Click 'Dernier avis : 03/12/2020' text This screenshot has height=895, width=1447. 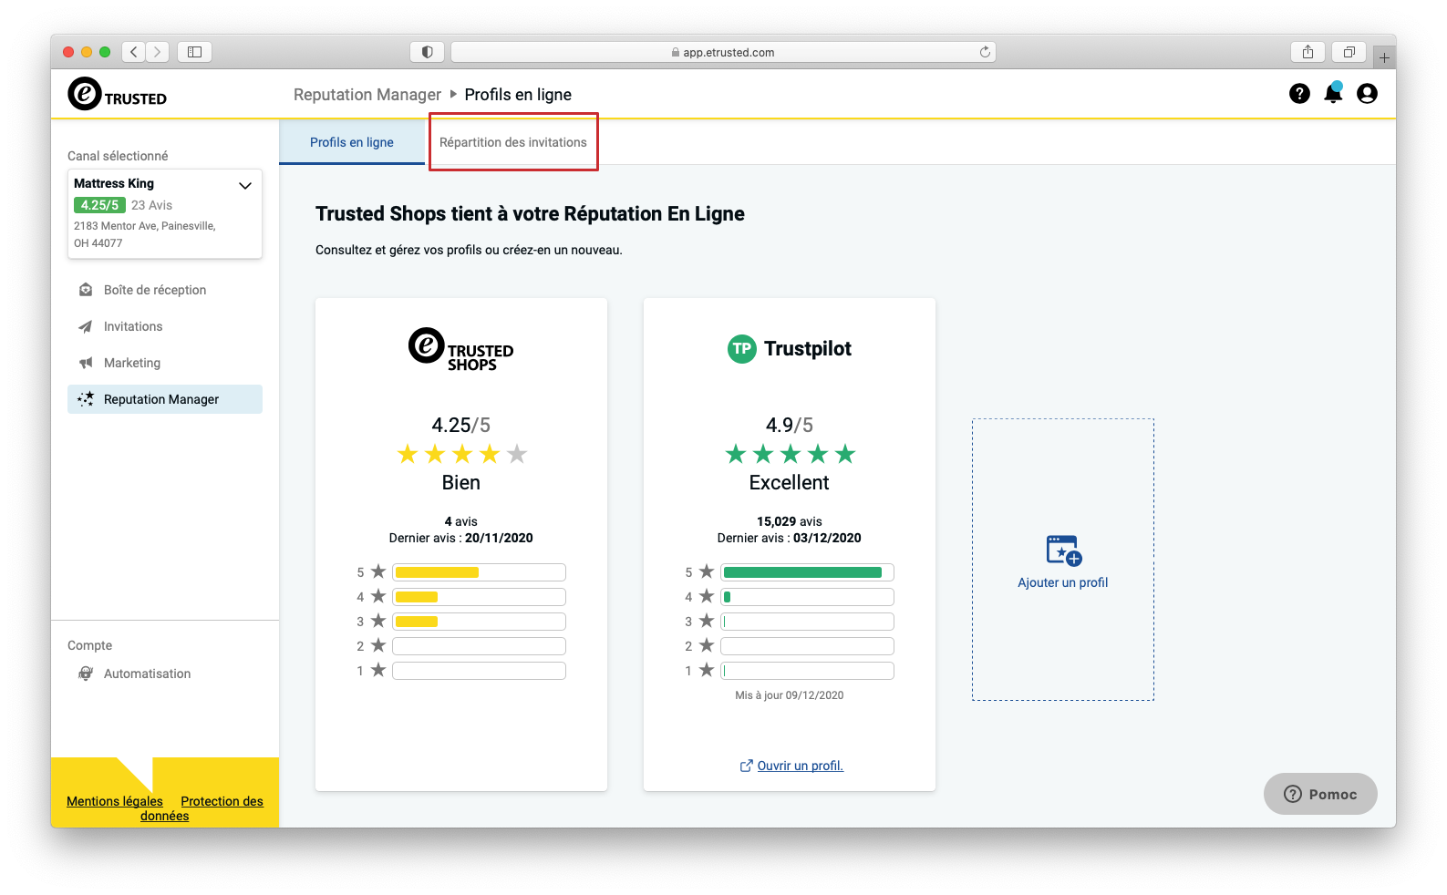(790, 538)
